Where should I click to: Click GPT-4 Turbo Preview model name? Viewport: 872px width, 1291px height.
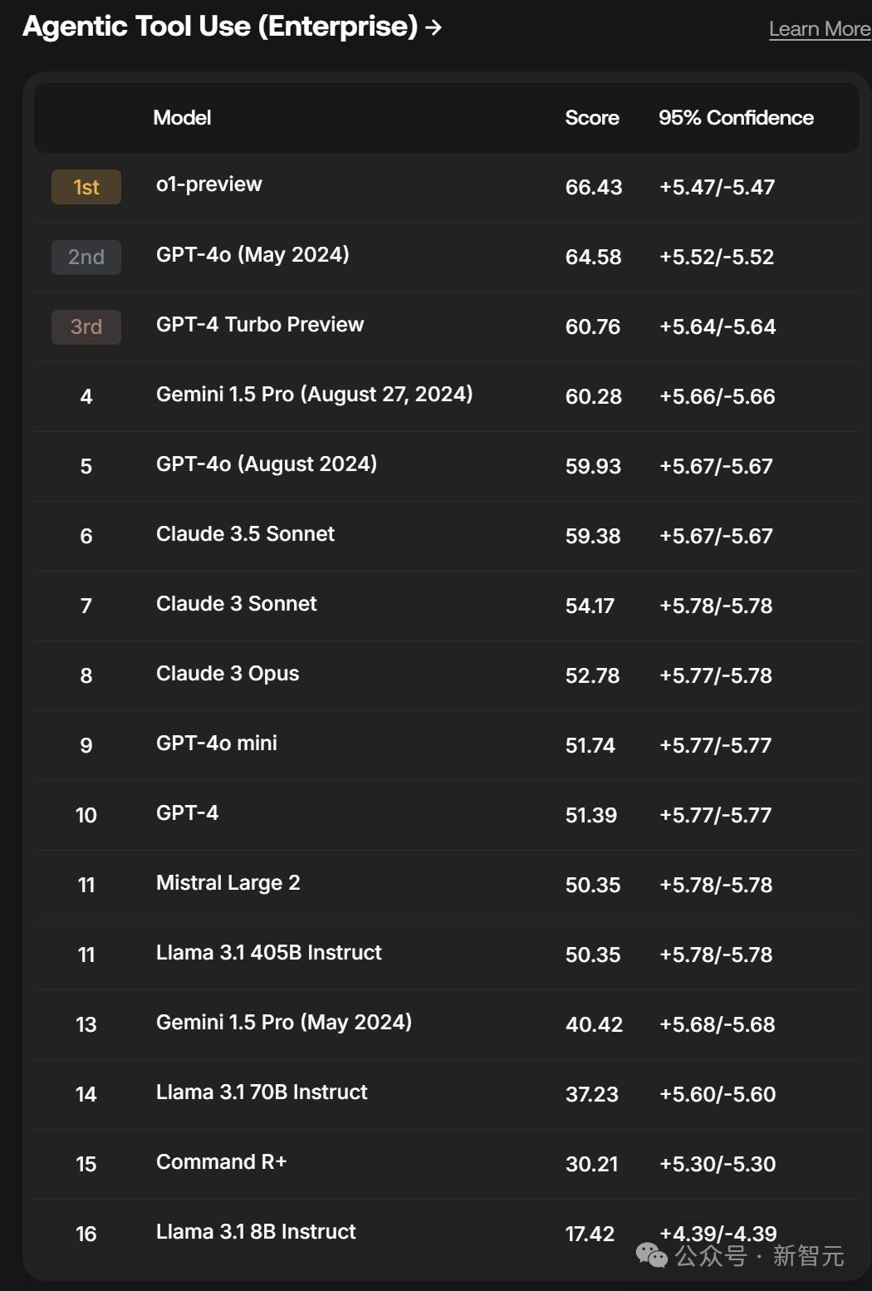260,324
